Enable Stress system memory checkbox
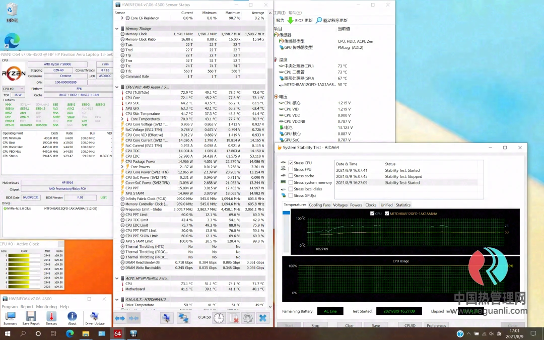Screen dimensions: 544x340 click(x=291, y=182)
